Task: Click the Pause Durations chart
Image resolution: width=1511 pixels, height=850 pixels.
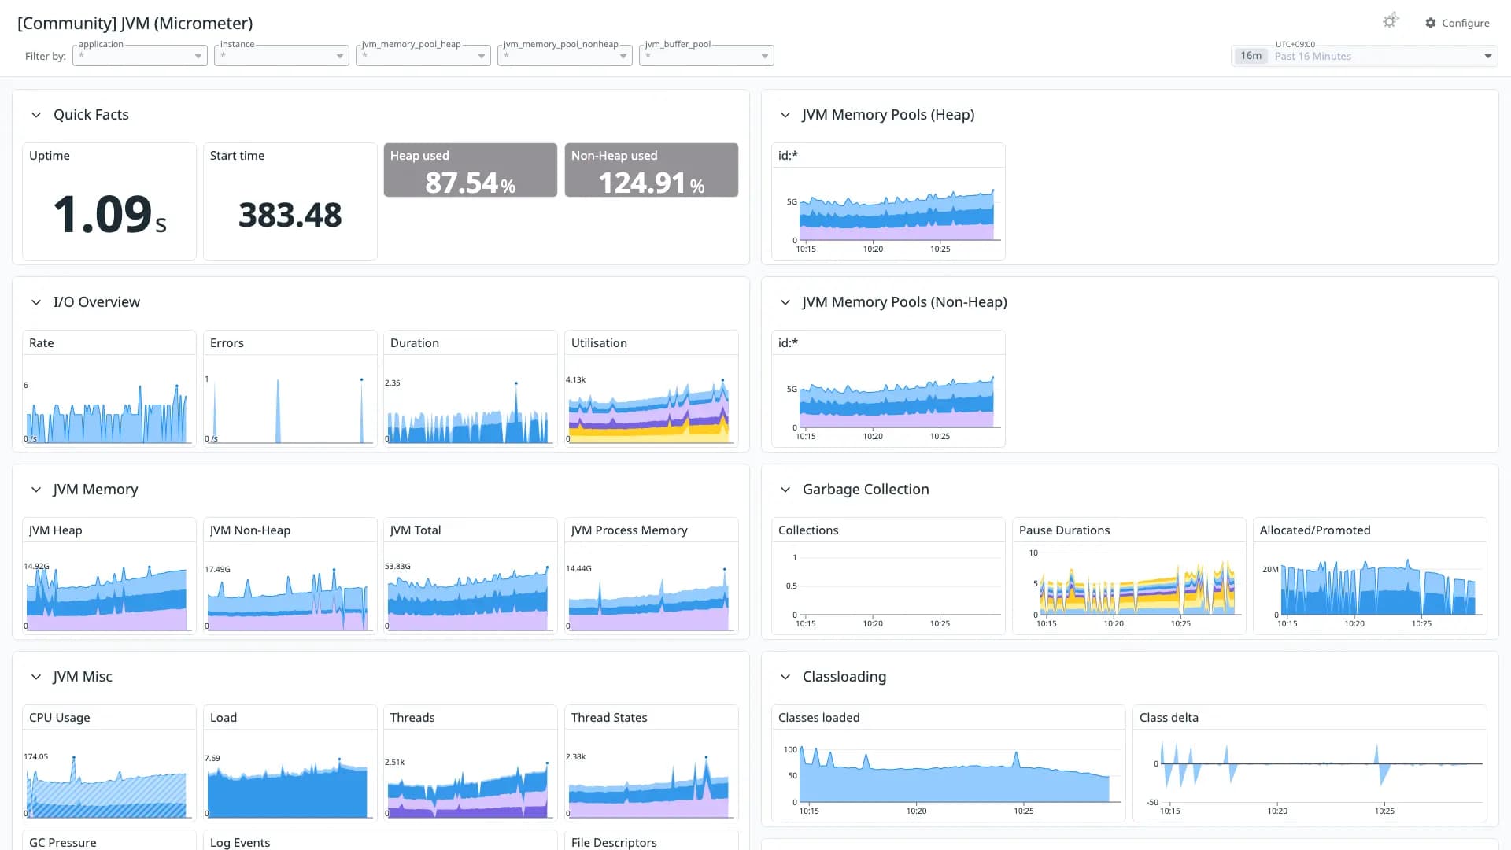Action: [x=1129, y=589]
